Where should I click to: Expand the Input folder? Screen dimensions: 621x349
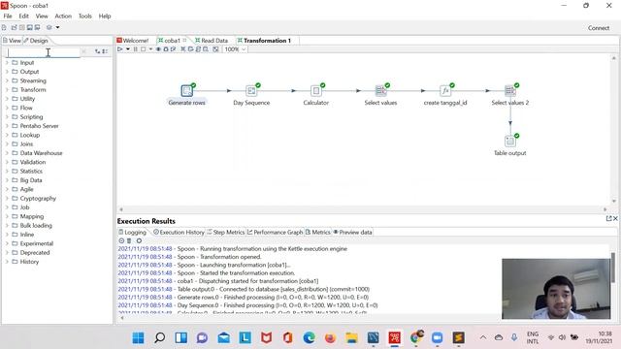(7, 62)
